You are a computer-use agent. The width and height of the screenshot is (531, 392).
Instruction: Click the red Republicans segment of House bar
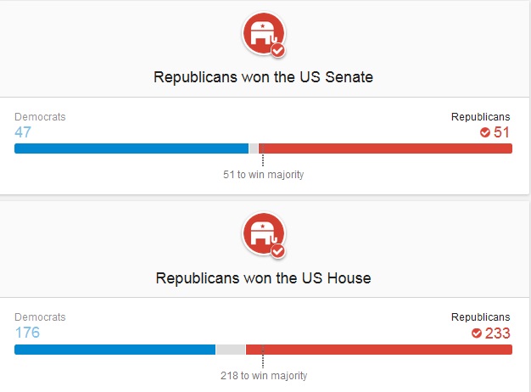pos(379,350)
